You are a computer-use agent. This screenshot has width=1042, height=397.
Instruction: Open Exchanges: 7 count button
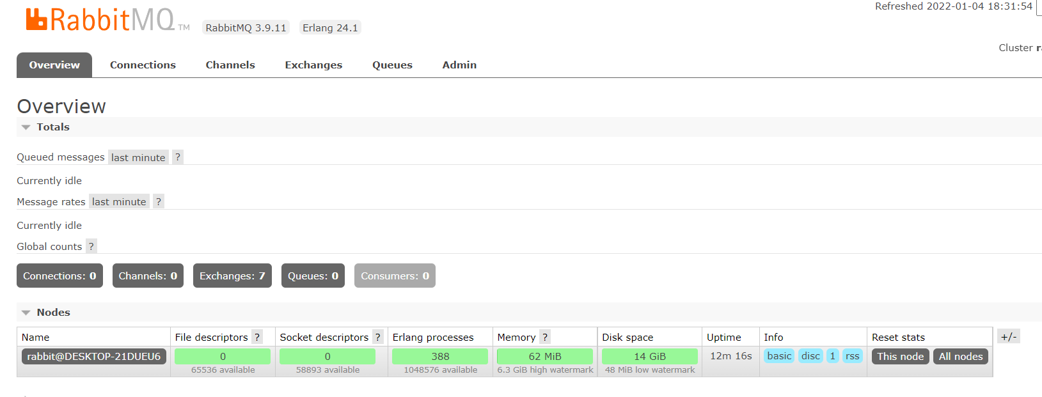click(232, 276)
